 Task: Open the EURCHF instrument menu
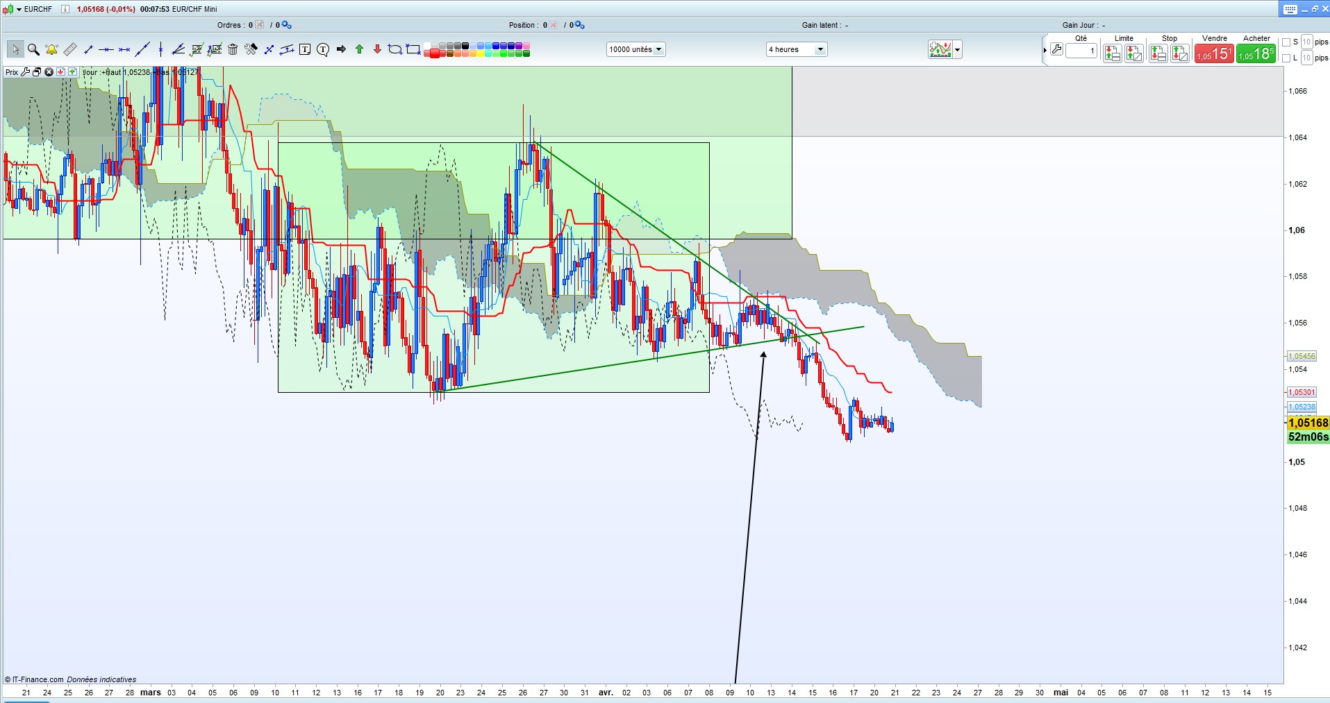coord(19,9)
